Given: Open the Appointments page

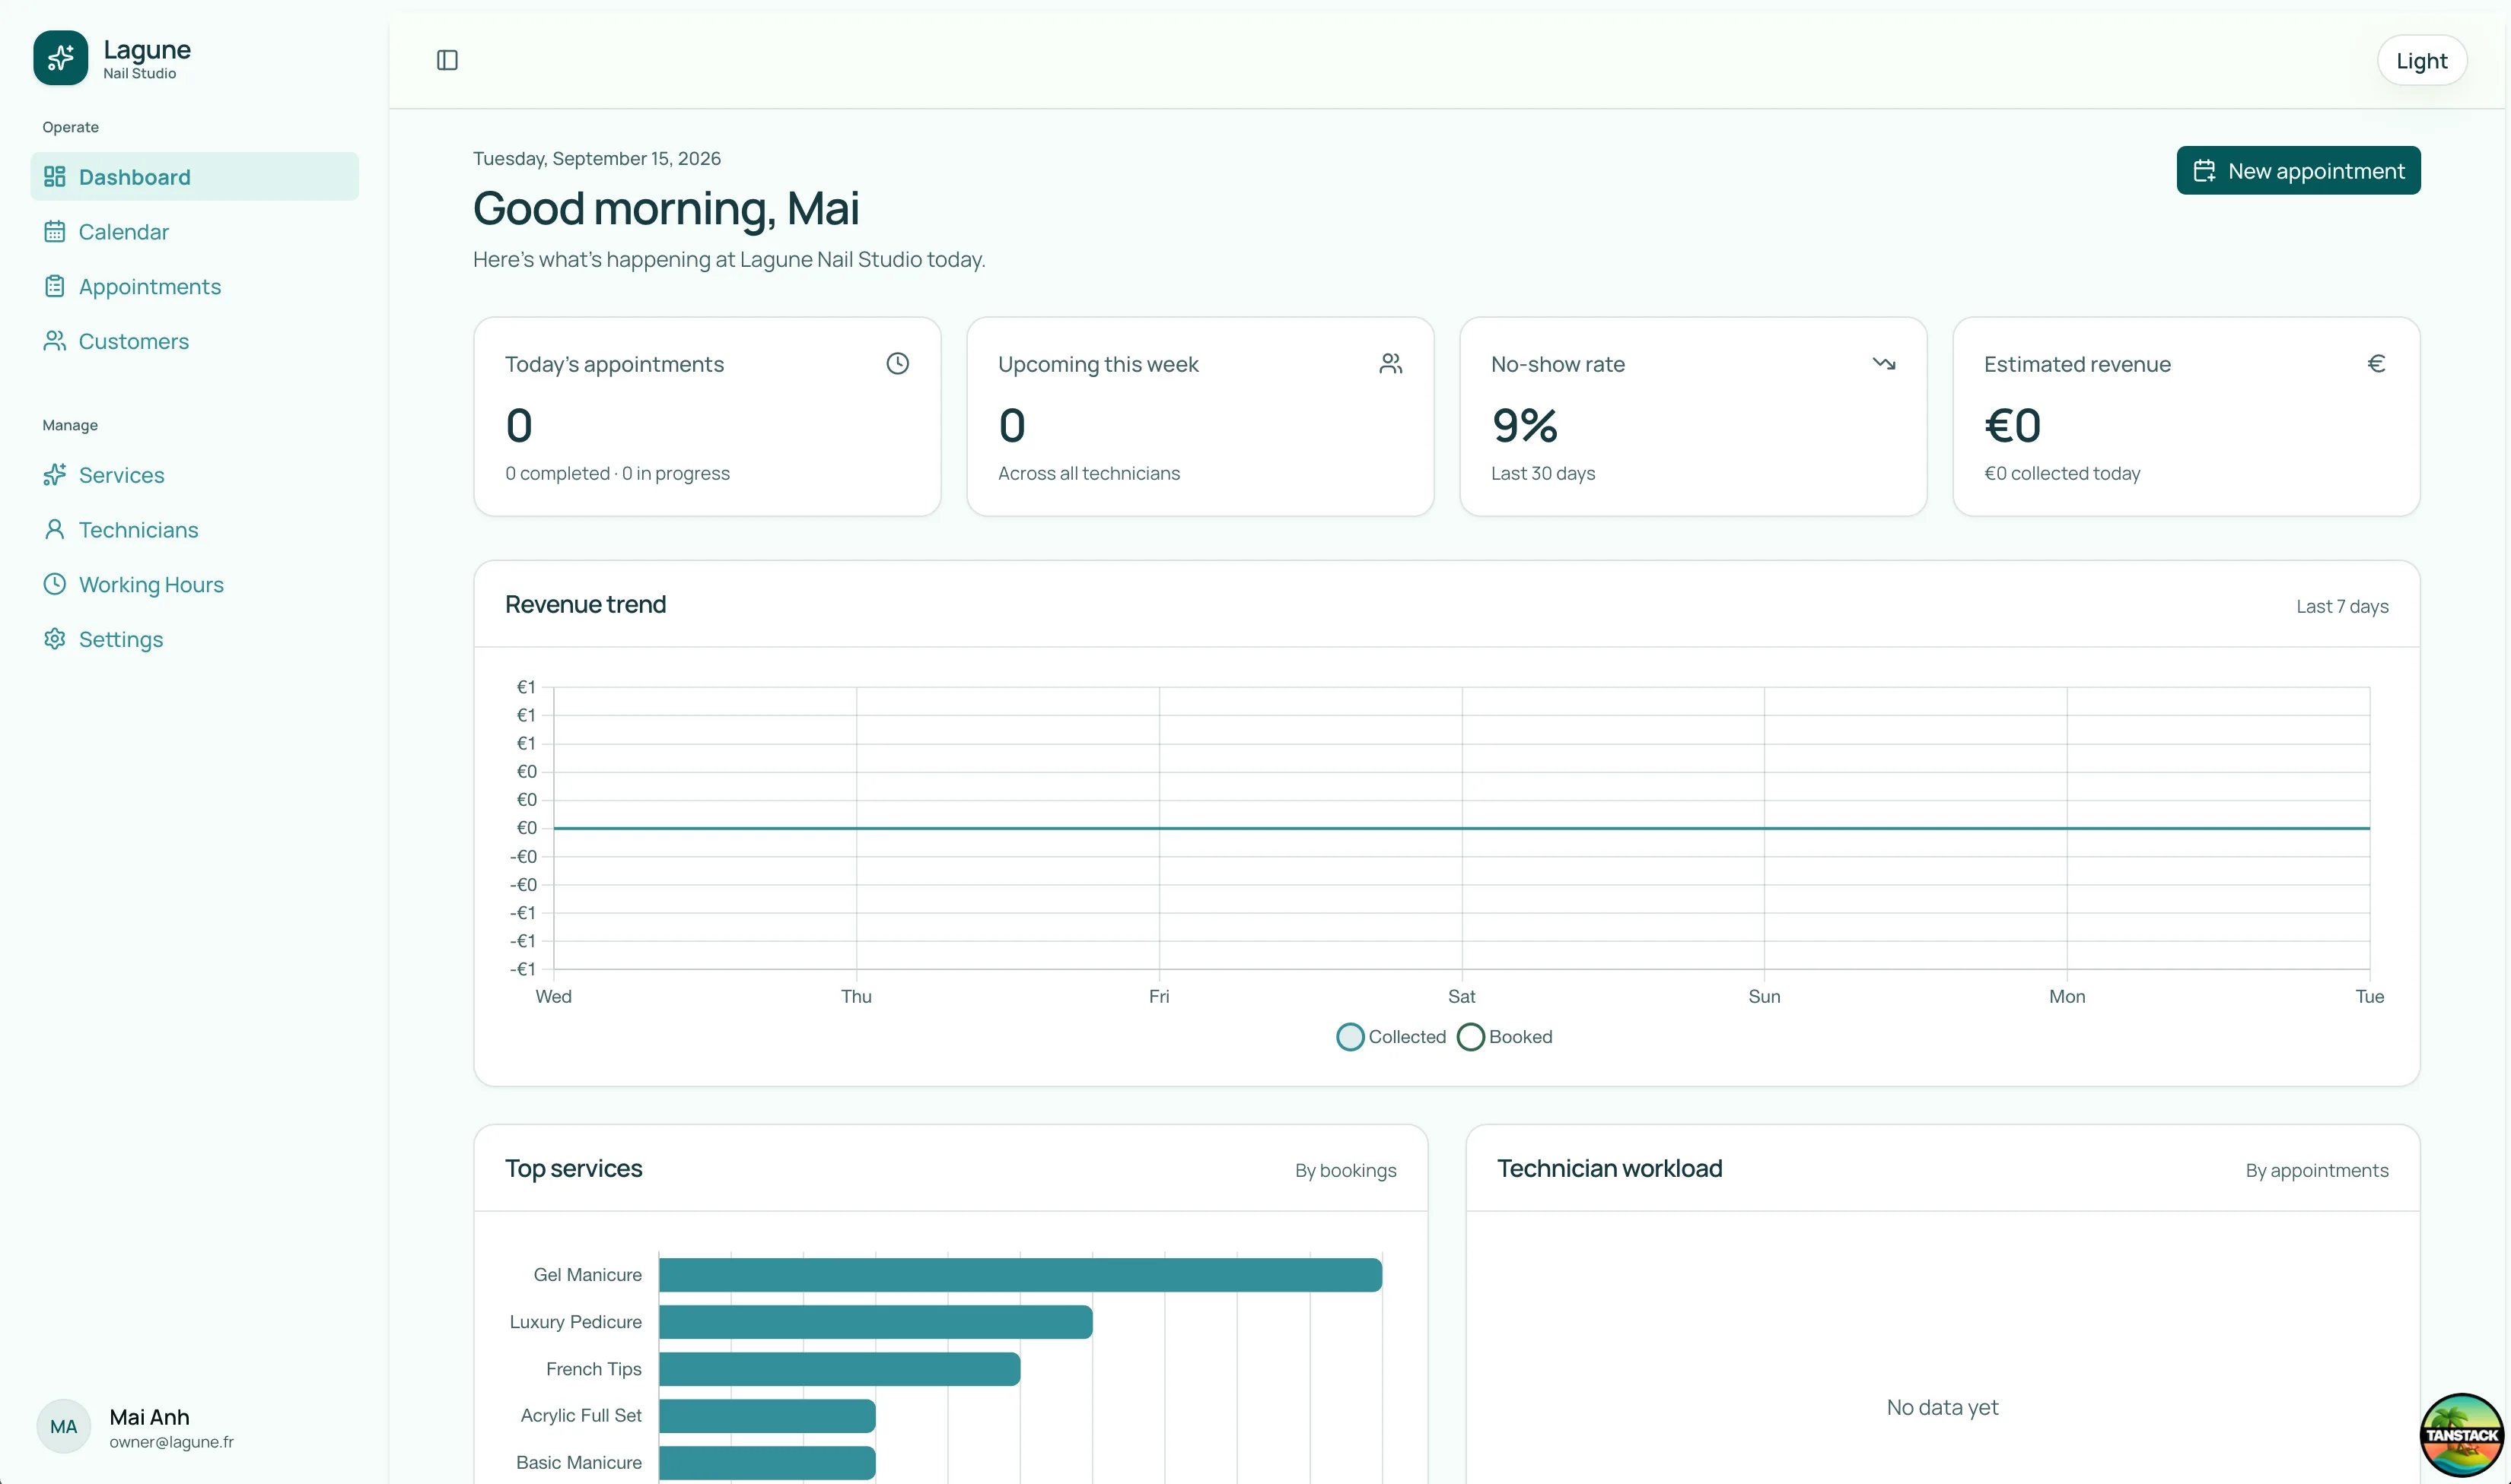Looking at the screenshot, I should tap(194, 287).
